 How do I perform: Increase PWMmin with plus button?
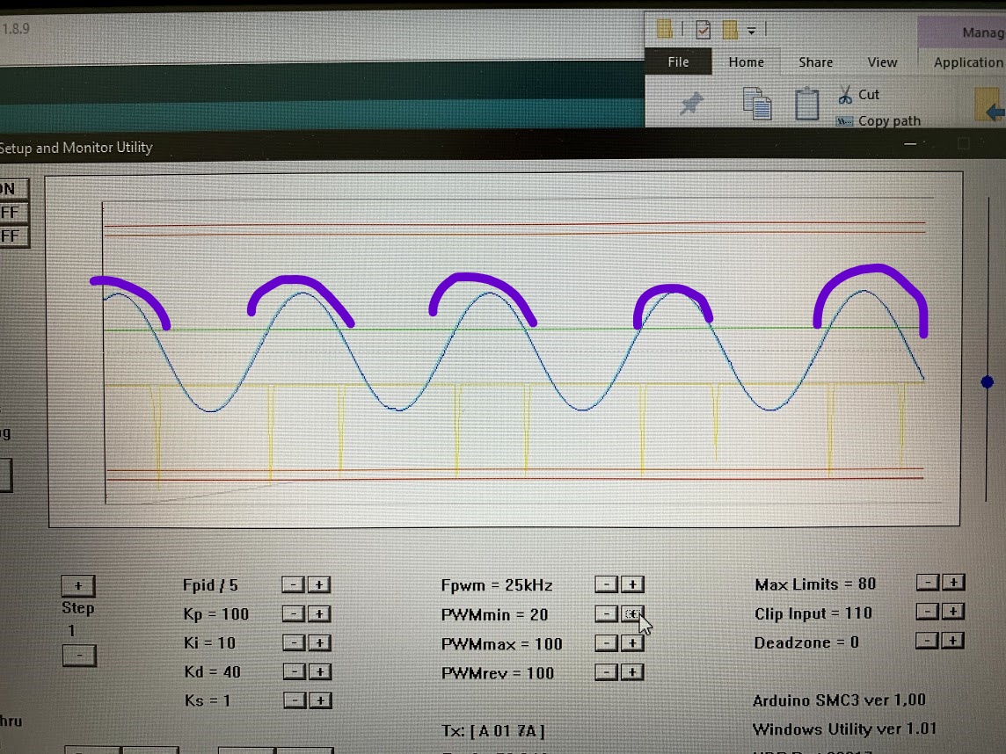click(632, 613)
